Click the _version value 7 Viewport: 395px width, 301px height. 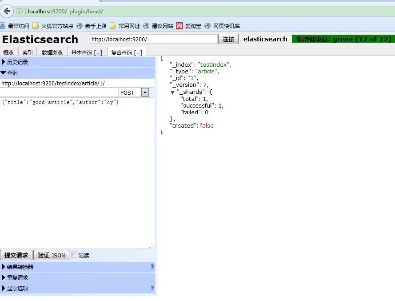(x=205, y=85)
